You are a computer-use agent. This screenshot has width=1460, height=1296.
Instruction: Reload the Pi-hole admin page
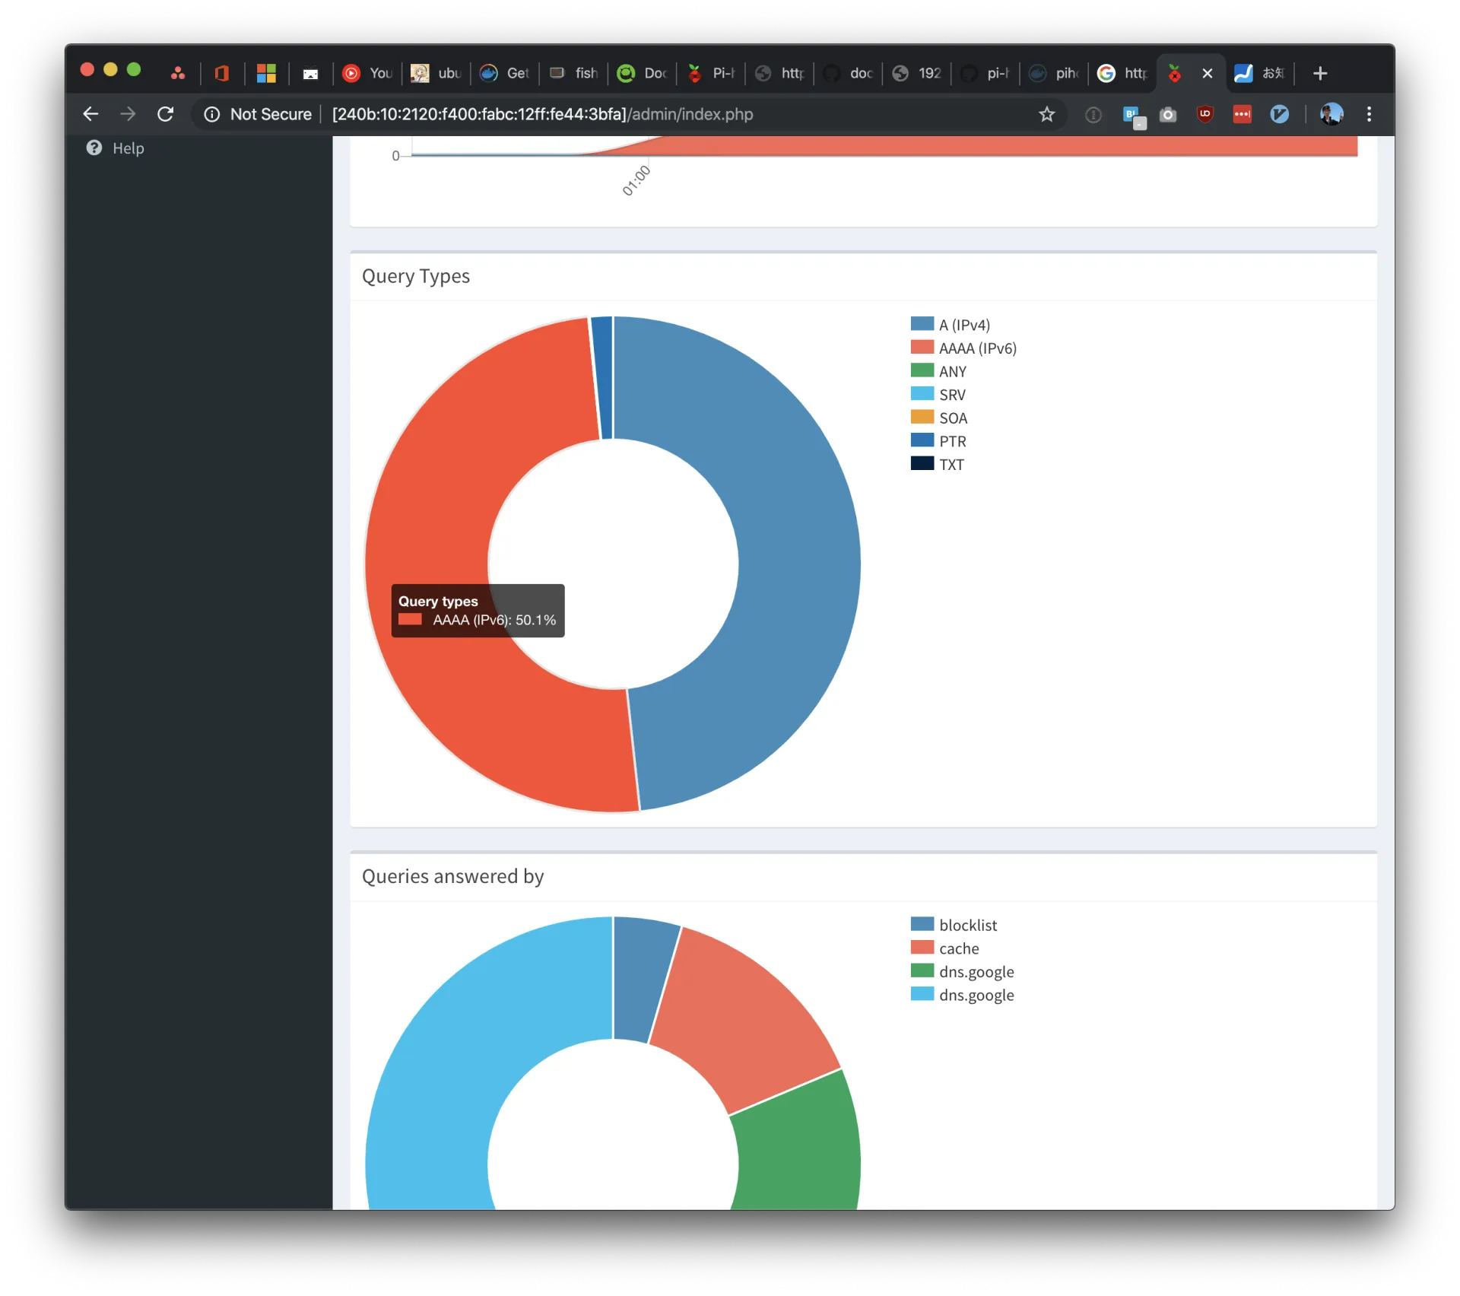point(165,114)
